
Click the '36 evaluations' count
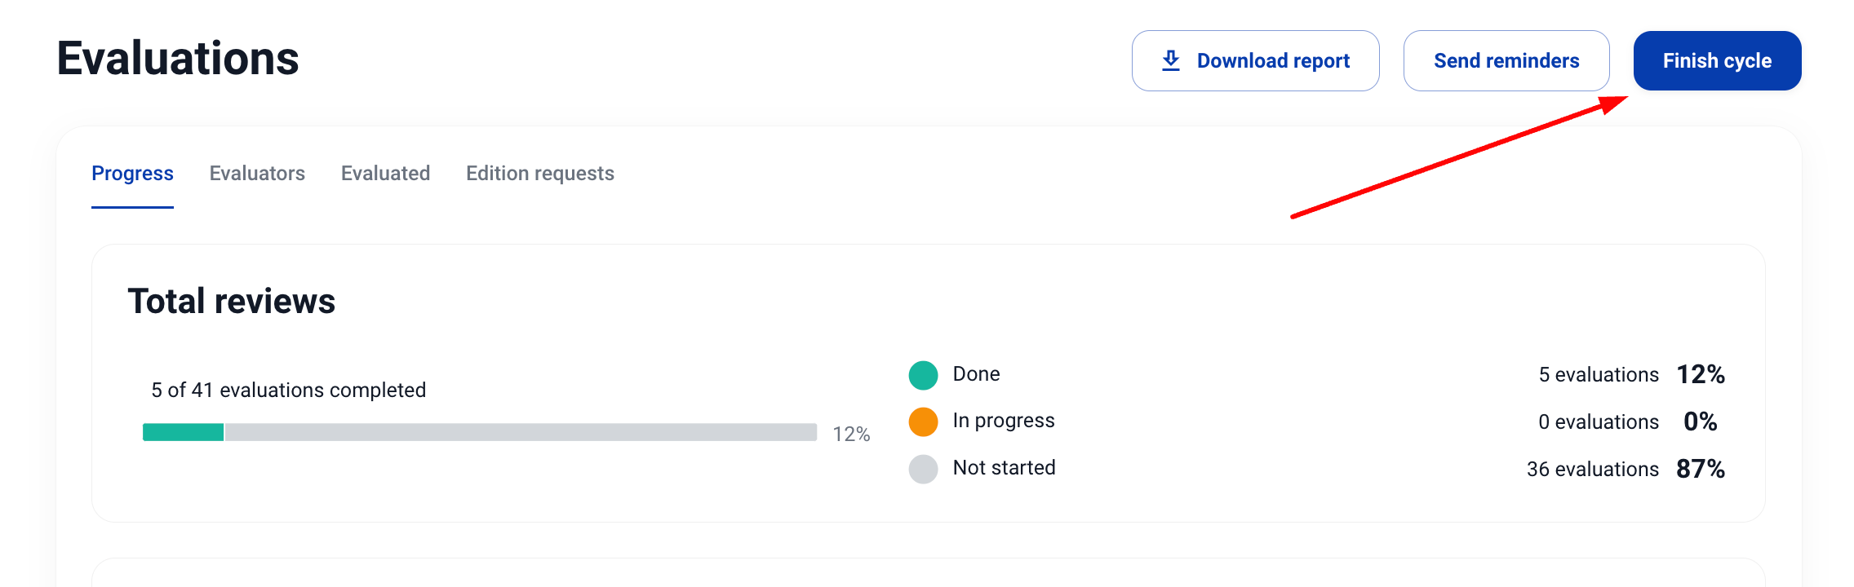(x=1592, y=470)
